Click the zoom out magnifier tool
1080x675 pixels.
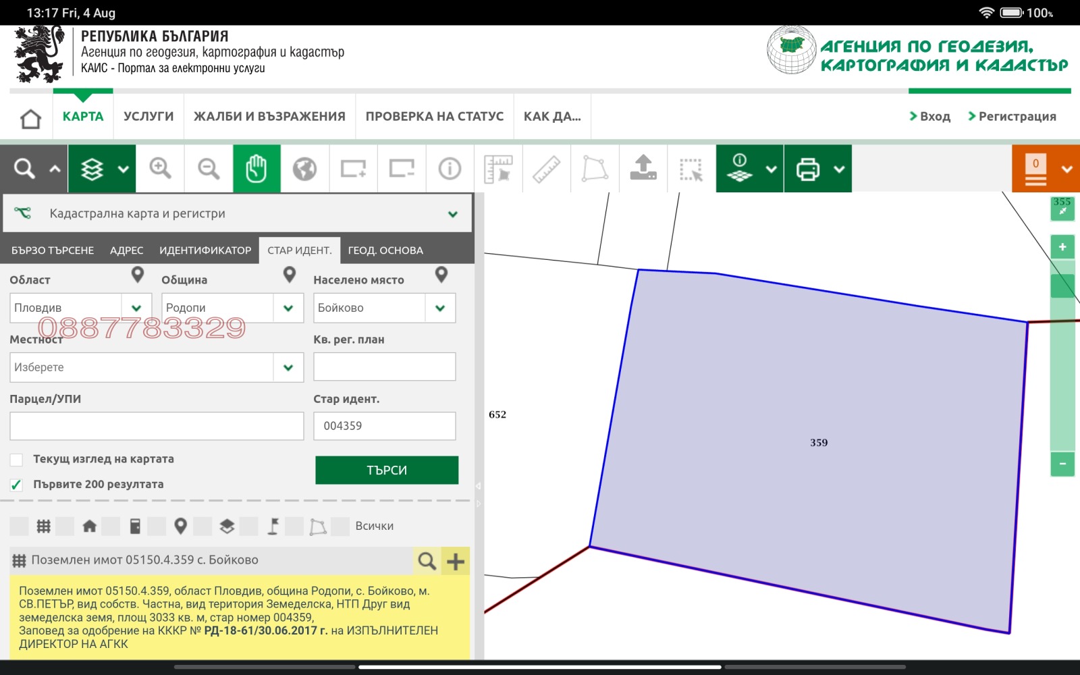point(209,168)
